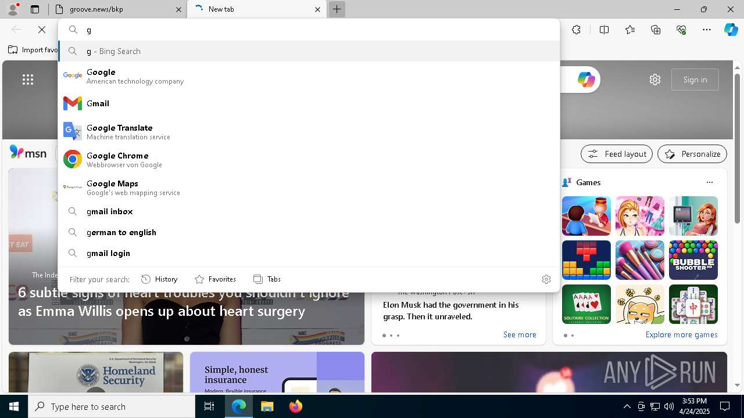Open Games card more options
This screenshot has width=744, height=418.
(709, 182)
